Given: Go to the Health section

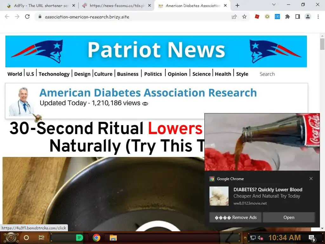Looking at the screenshot, I should (223, 74).
